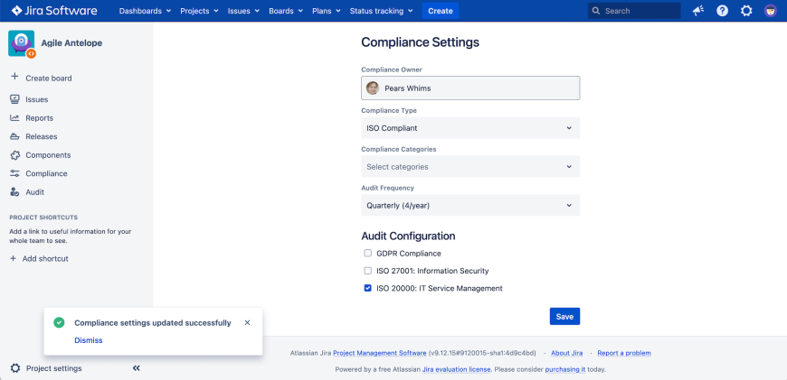This screenshot has height=380, width=787.
Task: Dismiss the success notification link
Action: click(x=88, y=340)
